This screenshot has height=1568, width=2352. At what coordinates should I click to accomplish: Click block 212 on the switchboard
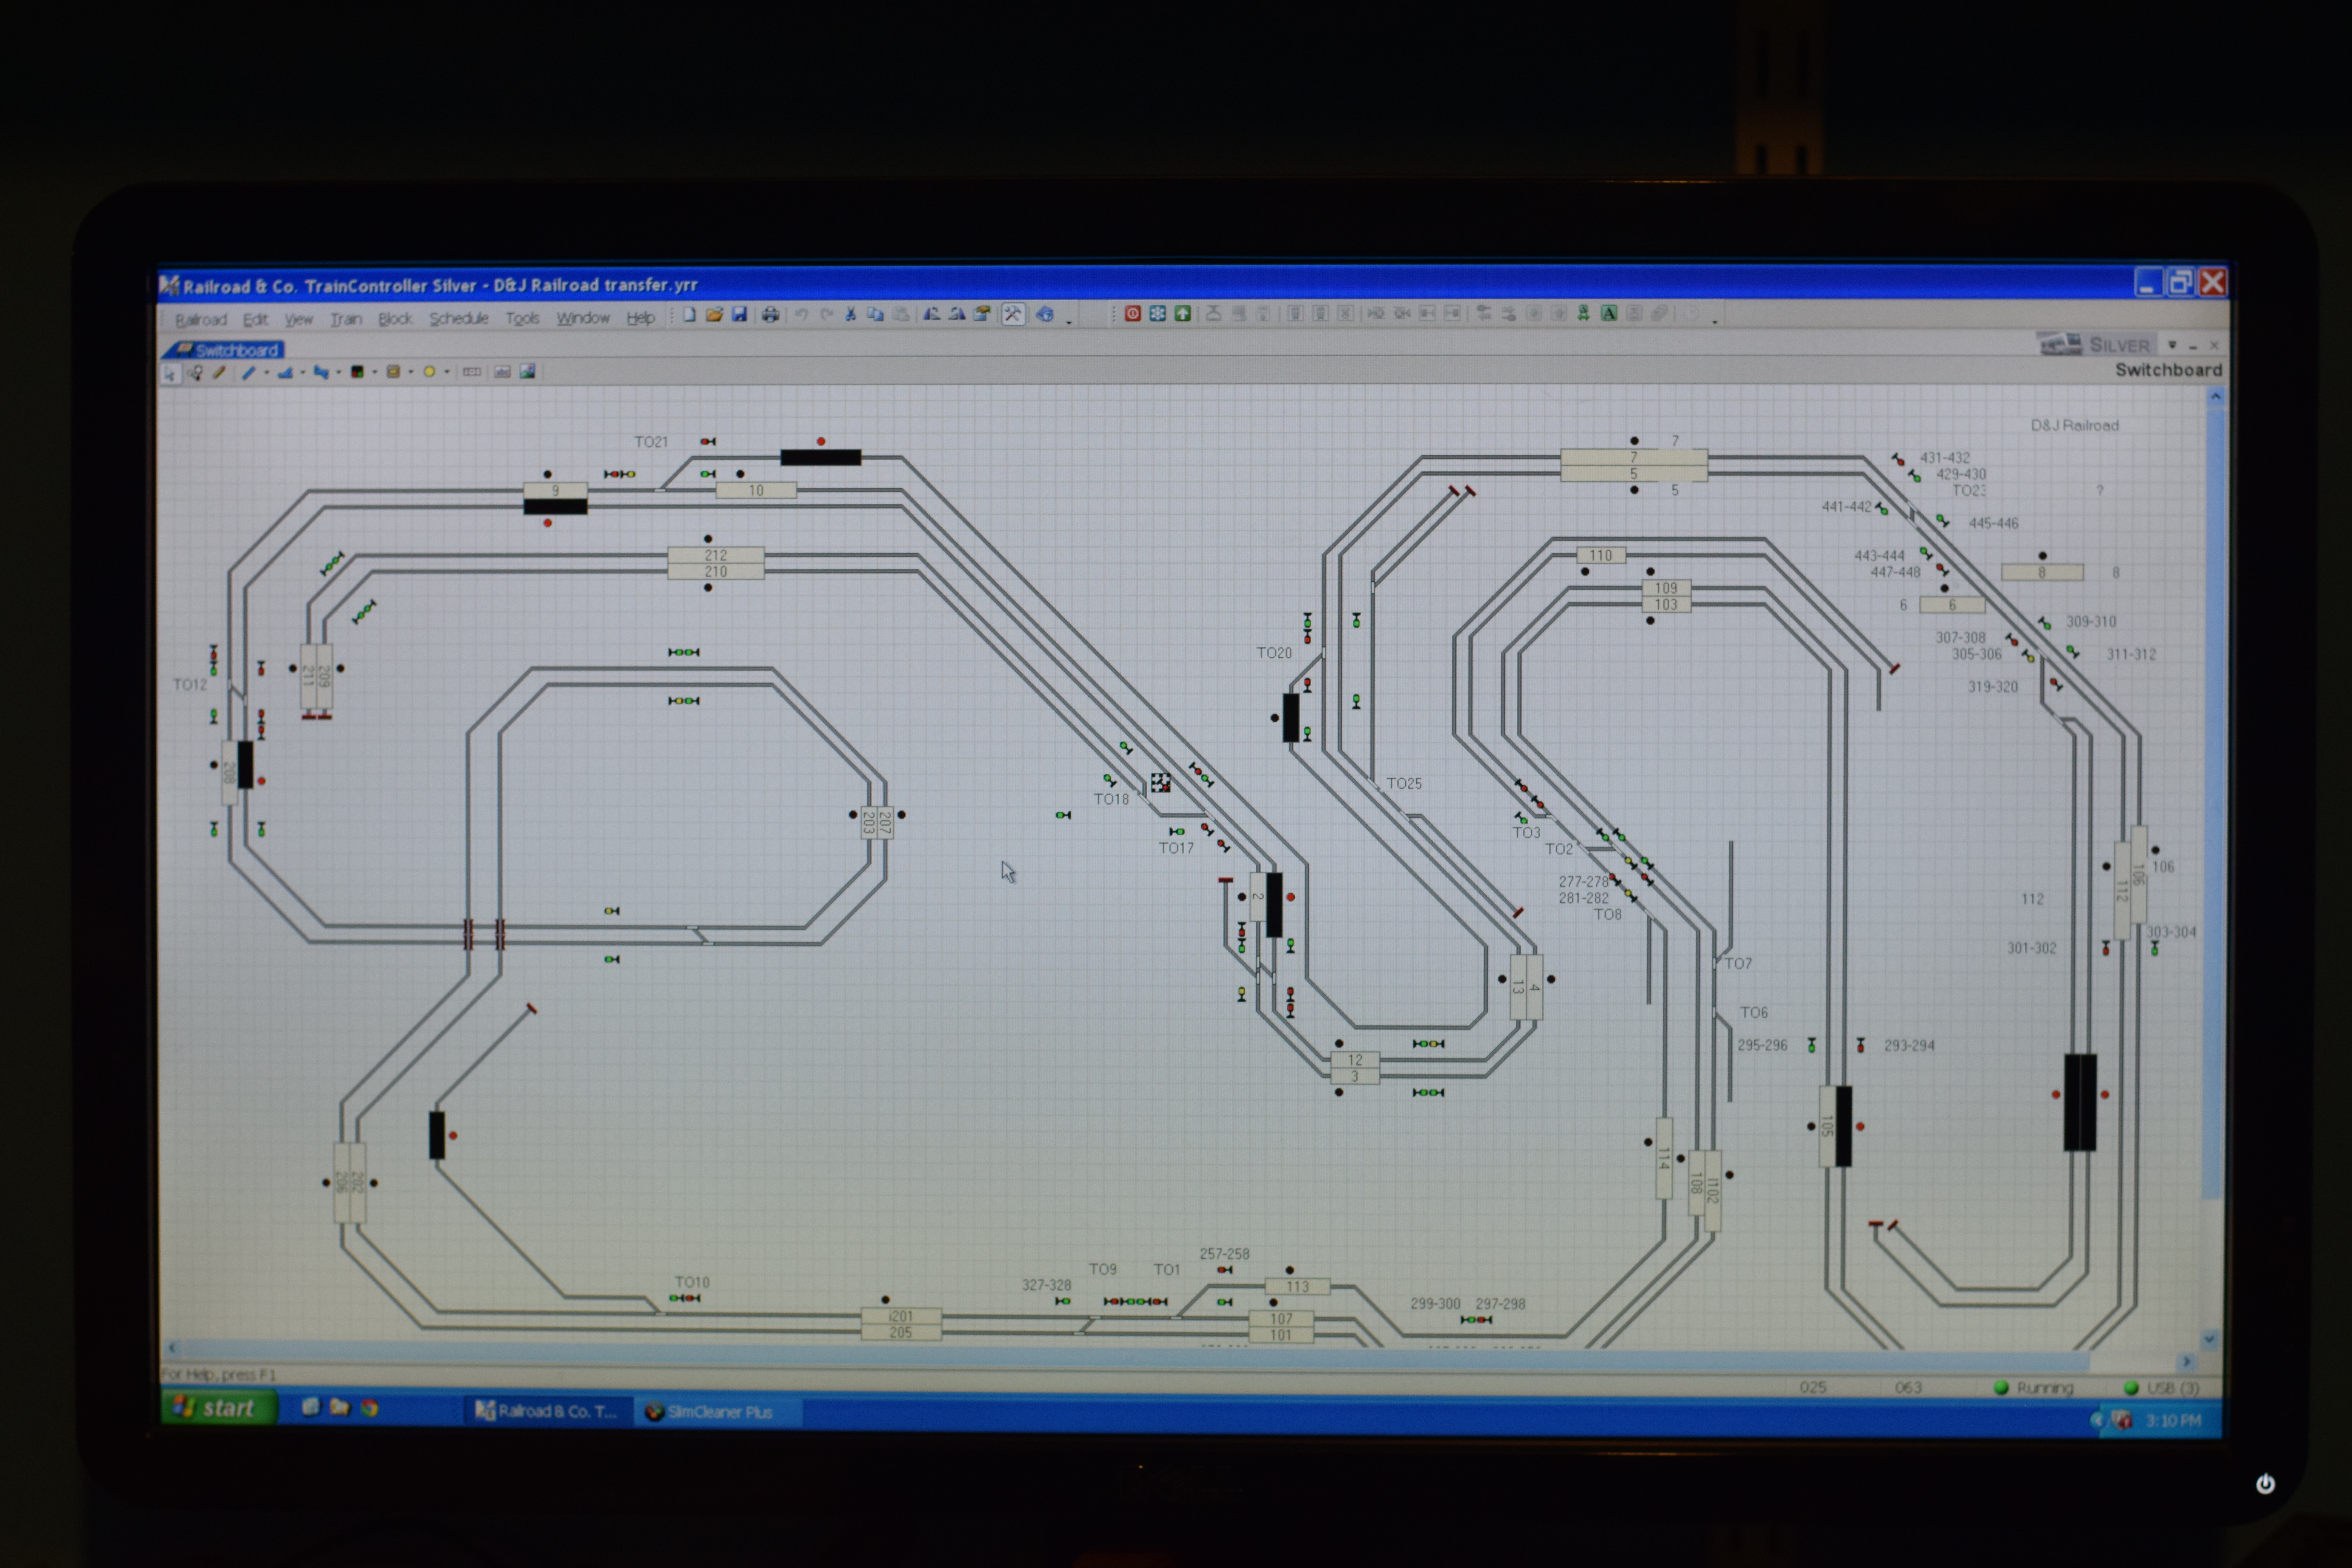pos(716,555)
